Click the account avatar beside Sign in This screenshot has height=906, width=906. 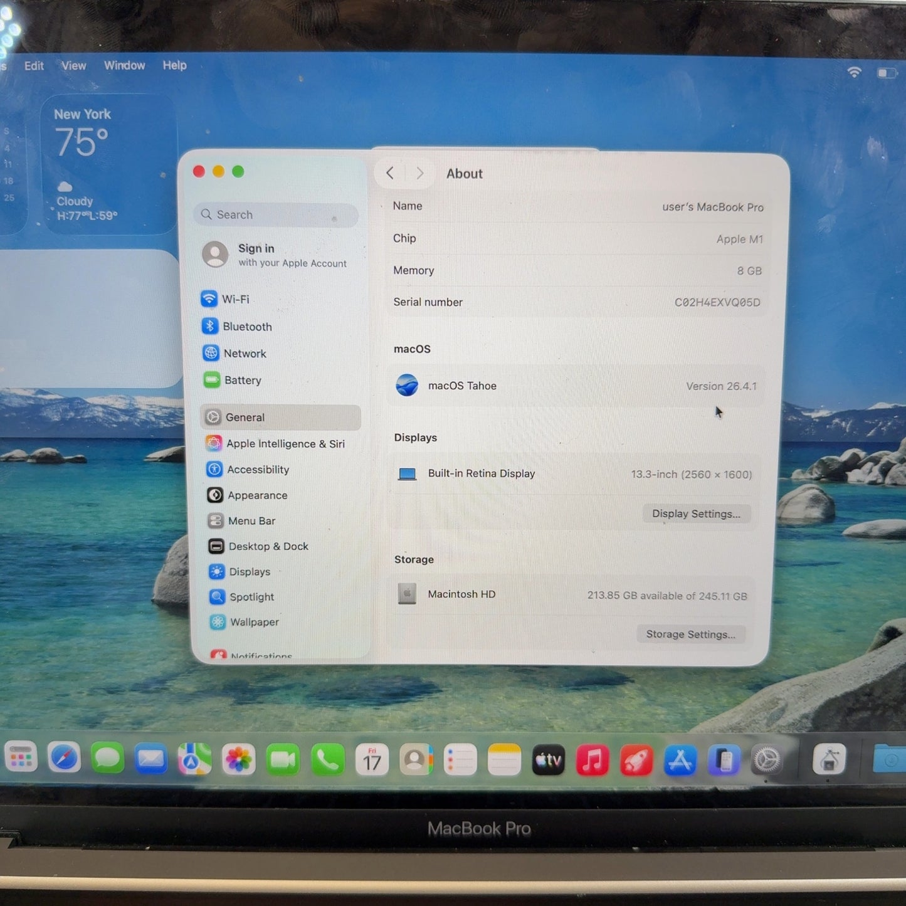click(215, 254)
